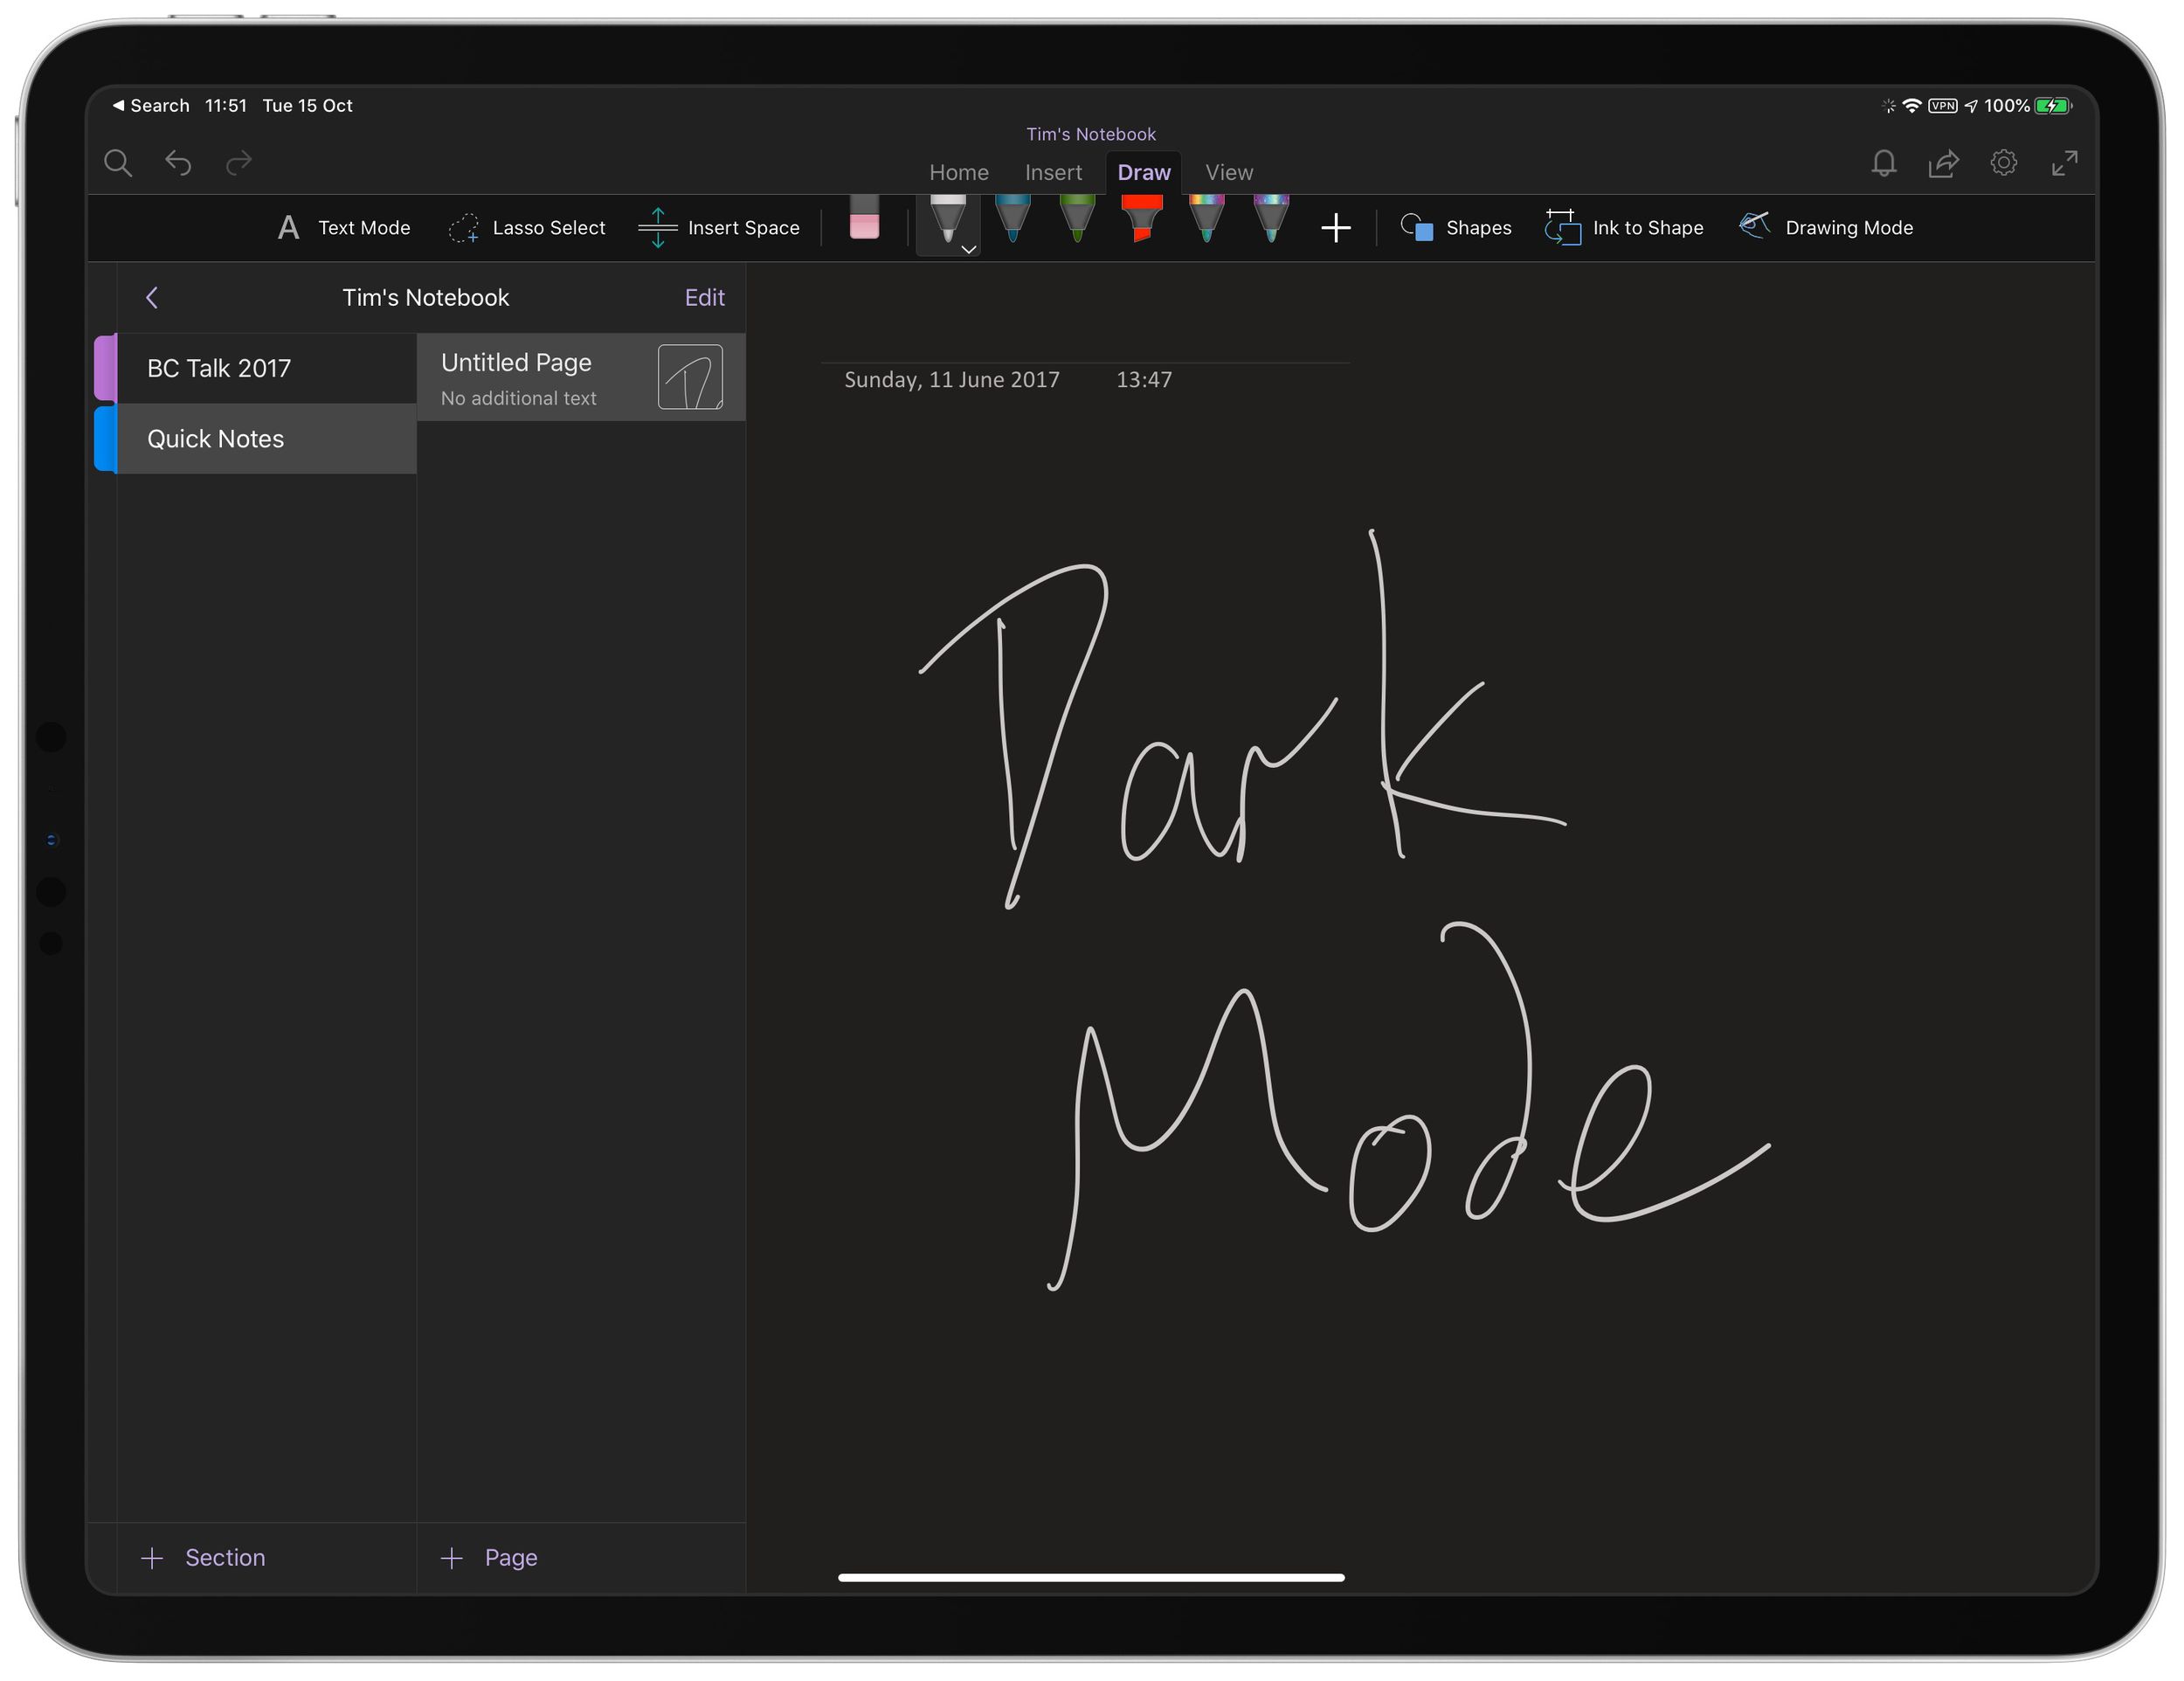Screen dimensions: 2184x1681
Task: Collapse the notebook panel with the back chevron
Action: point(152,297)
